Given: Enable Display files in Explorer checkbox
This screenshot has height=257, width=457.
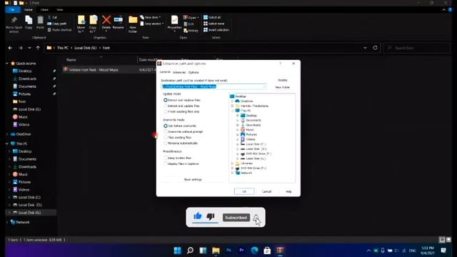Looking at the screenshot, I should [x=166, y=163].
